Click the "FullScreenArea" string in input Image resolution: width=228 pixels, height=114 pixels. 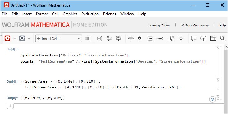pos(57,61)
